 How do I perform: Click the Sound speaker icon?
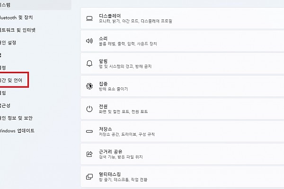click(x=89, y=41)
